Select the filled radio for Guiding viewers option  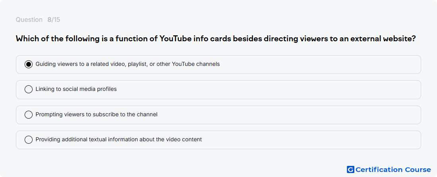click(29, 64)
